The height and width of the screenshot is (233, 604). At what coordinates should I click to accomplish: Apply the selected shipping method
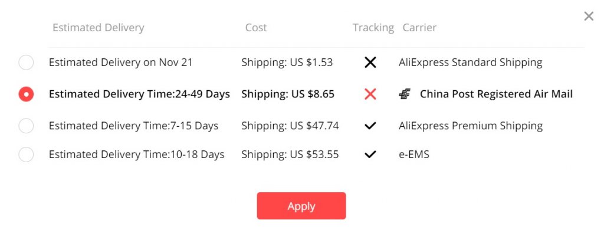click(x=301, y=206)
